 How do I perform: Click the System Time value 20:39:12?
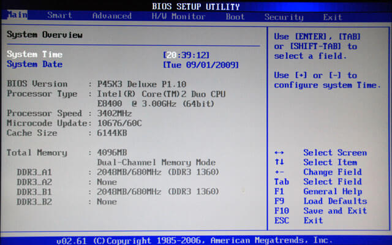pos(186,55)
